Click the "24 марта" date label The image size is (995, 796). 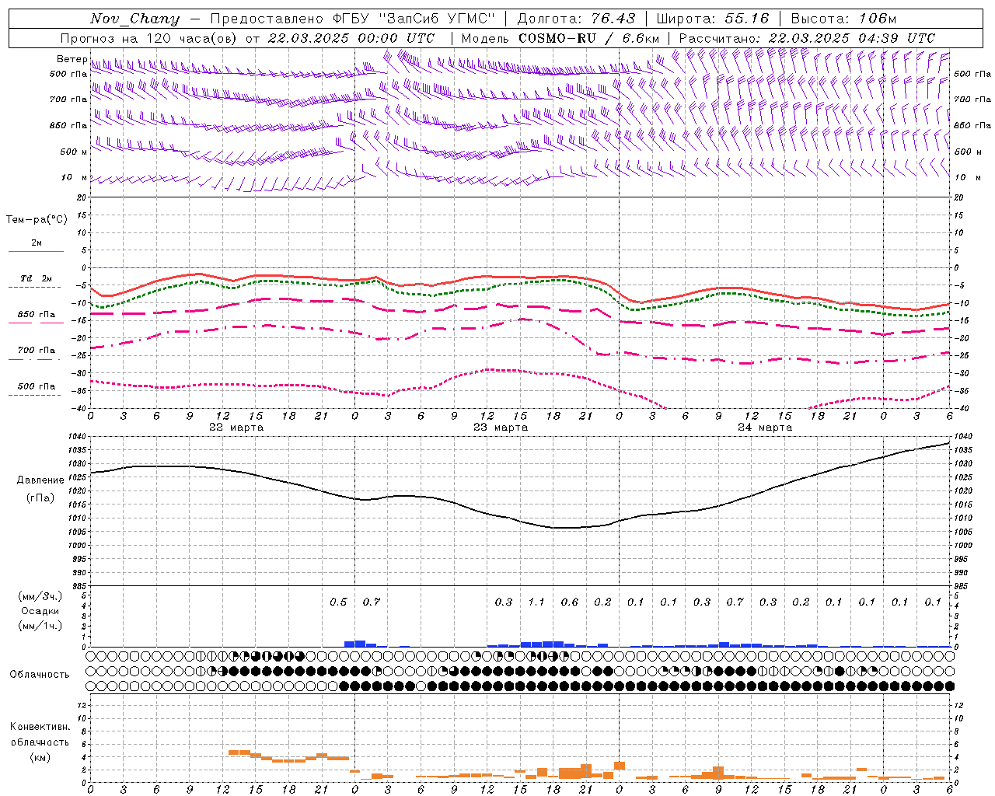coord(765,428)
